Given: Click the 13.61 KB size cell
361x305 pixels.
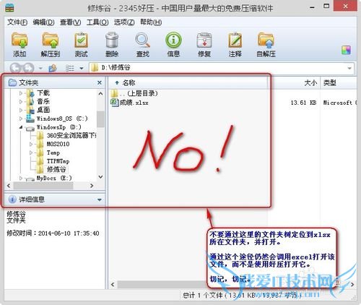Looking at the screenshot, I should (303, 103).
